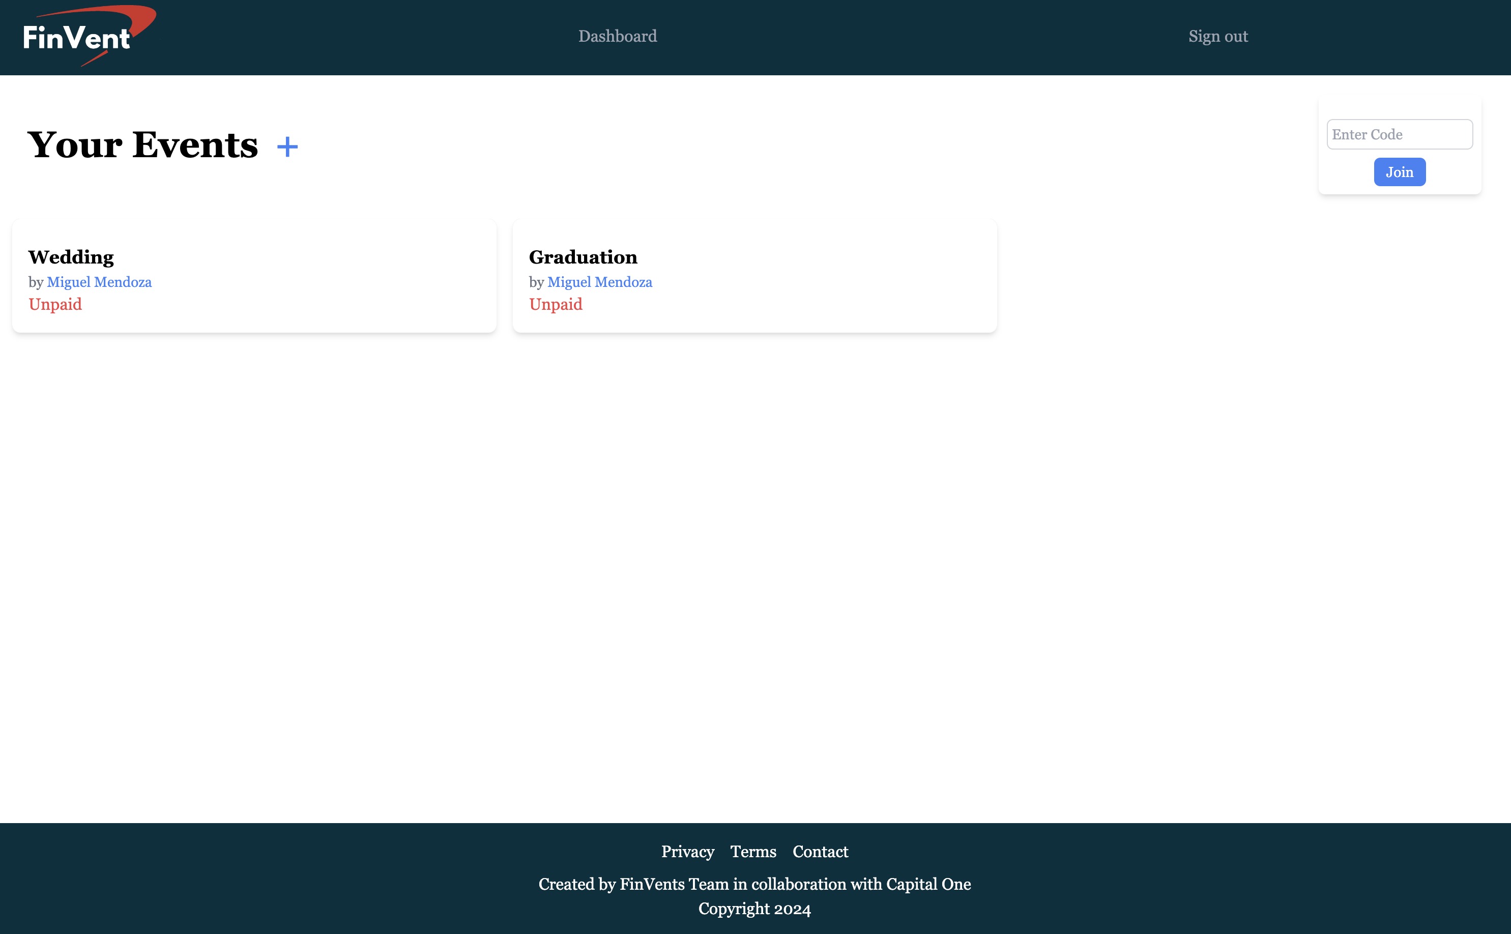This screenshot has width=1511, height=934.
Task: Click Miguel Mendoza link on Wedding card
Action: [x=99, y=282]
